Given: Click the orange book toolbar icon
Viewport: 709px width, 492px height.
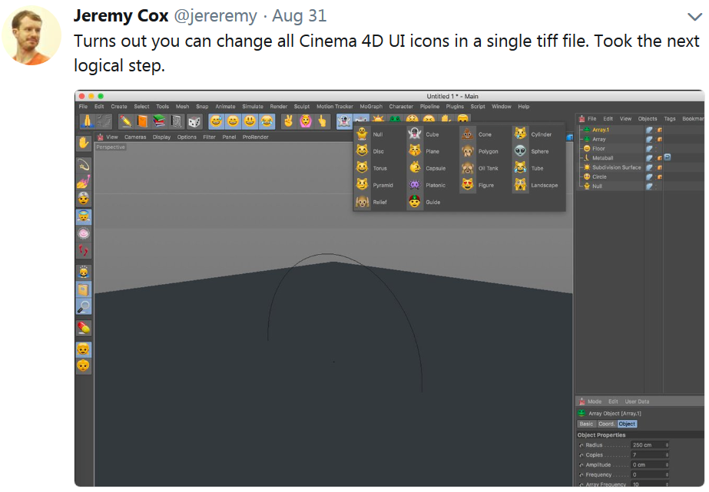Looking at the screenshot, I should [142, 121].
